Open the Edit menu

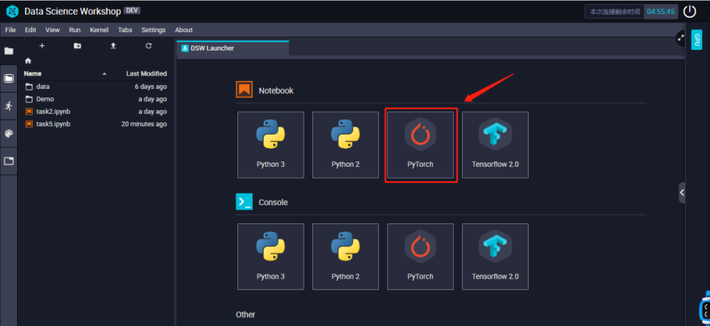click(x=30, y=30)
